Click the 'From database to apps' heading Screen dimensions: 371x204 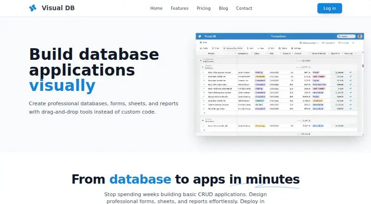click(185, 179)
